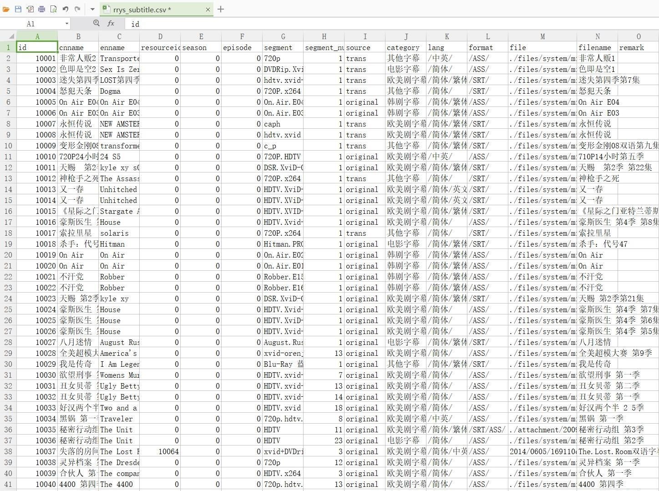659x491 pixels.
Task: Select row 29 header
Action: coord(8,353)
